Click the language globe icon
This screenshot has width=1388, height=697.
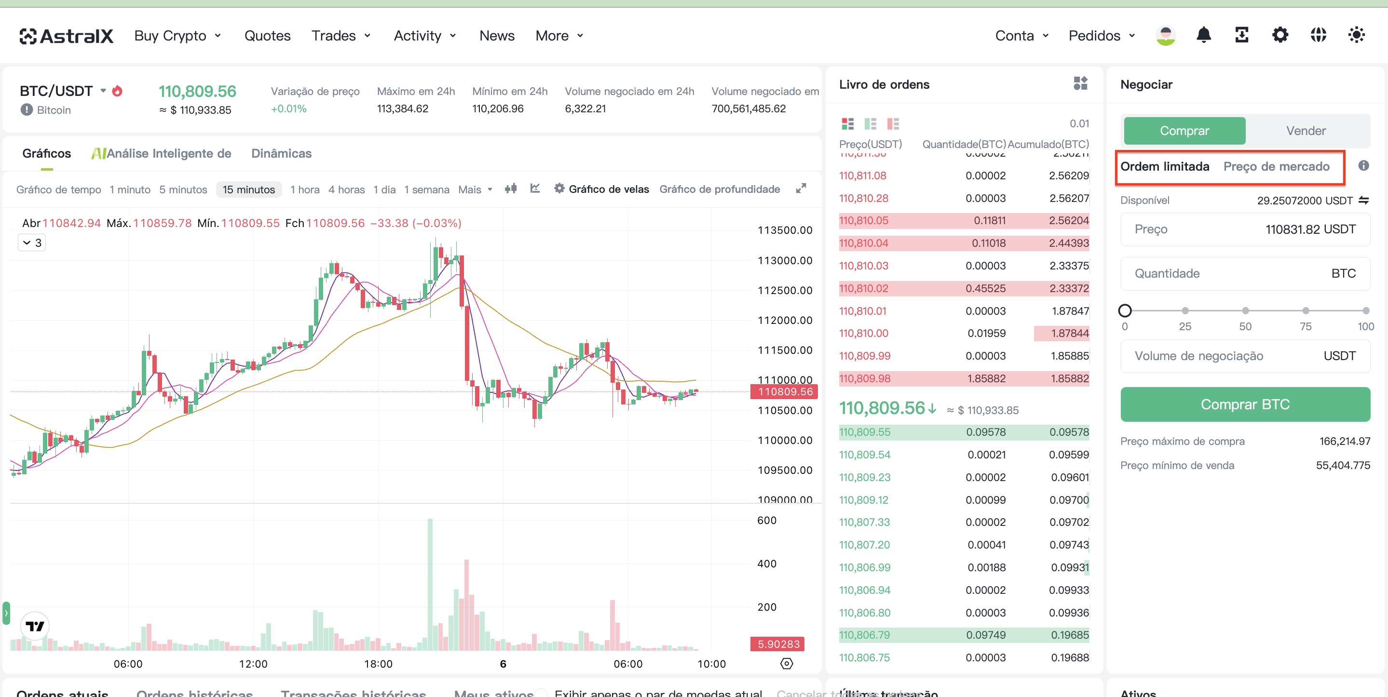tap(1318, 36)
